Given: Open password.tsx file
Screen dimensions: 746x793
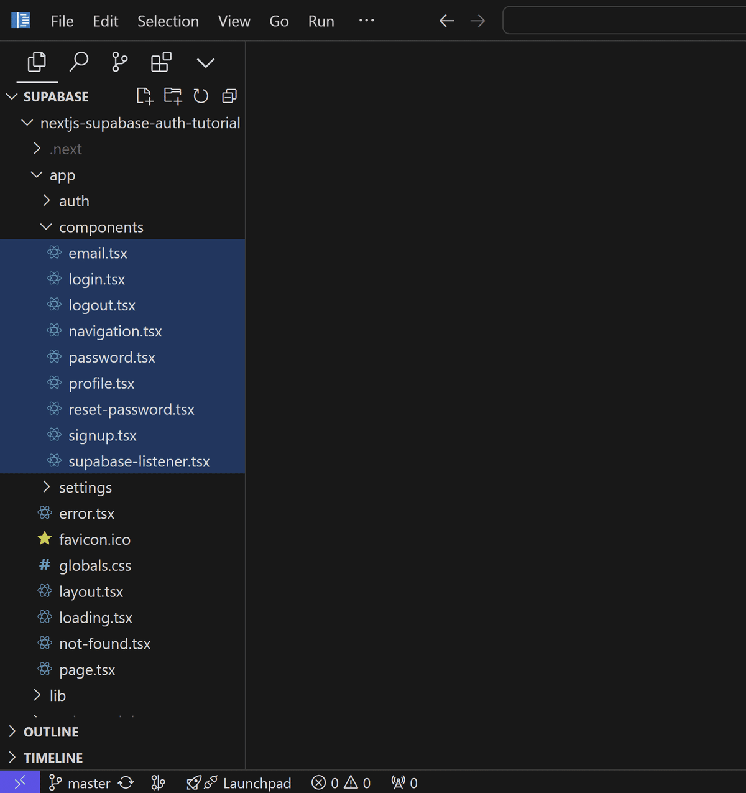Looking at the screenshot, I should tap(122, 358).
